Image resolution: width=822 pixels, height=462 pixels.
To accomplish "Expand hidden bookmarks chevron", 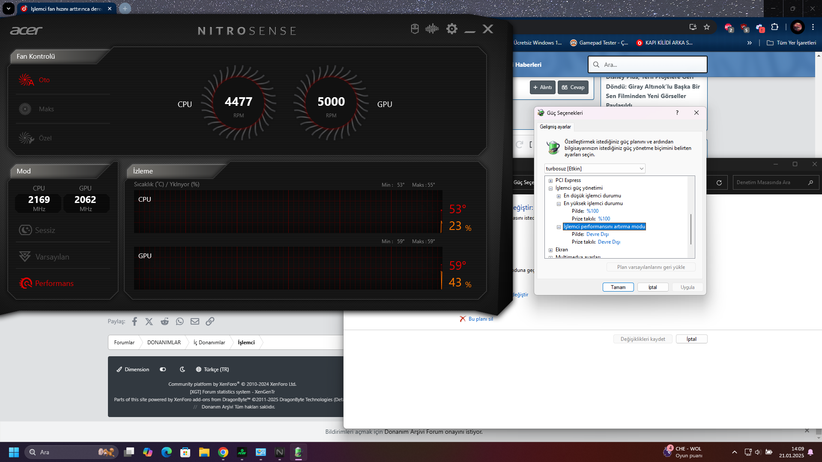I will pos(750,43).
